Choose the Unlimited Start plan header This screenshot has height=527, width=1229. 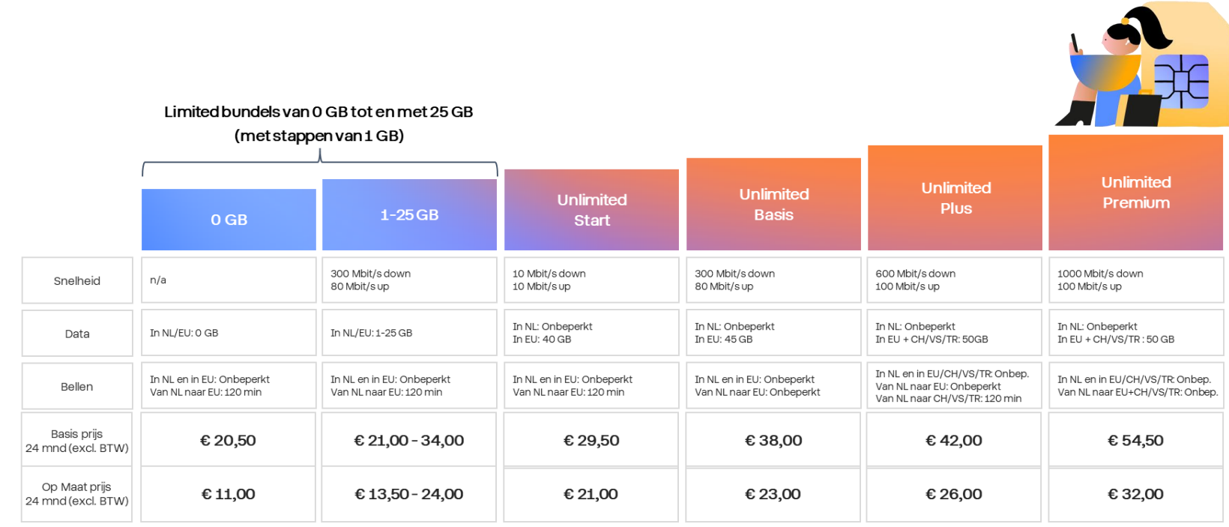pos(591,210)
